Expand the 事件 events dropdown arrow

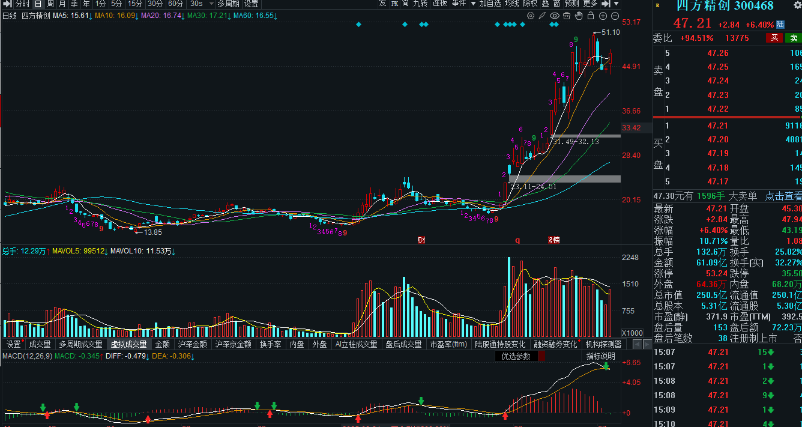click(x=473, y=4)
